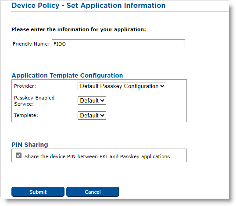Viewport: 236px width, 206px height.
Task: Click the Friendly Name text field
Action: [x=118, y=44]
